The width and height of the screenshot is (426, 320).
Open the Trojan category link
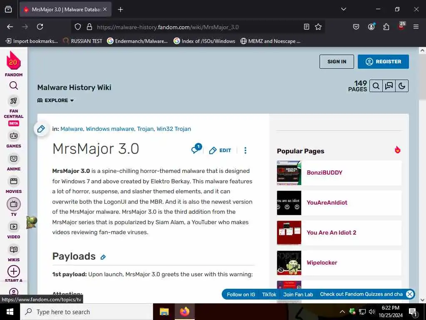[x=145, y=129]
